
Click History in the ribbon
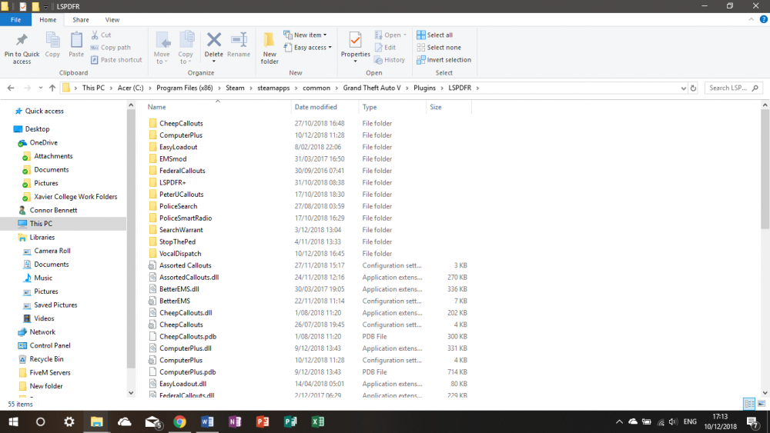click(390, 60)
